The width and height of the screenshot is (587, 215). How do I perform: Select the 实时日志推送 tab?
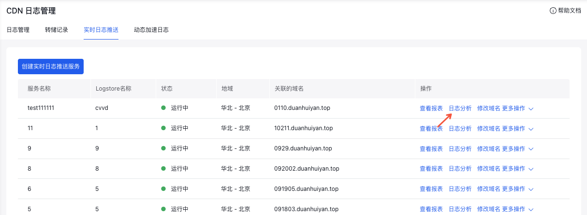point(101,30)
